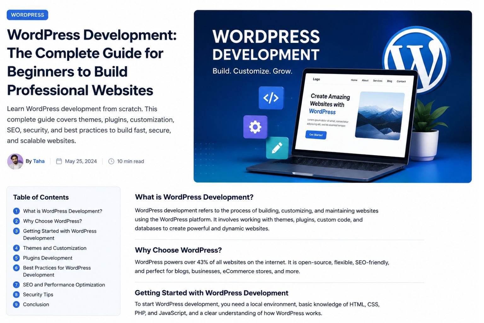
Task: Click the What is WordPress Development? article heading
Action: 194,197
